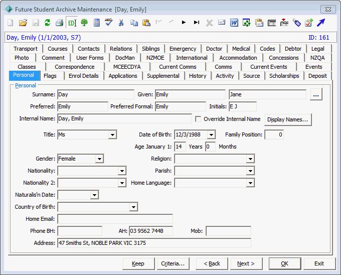This screenshot has width=341, height=275.
Task: Click the green tree toolbar icon
Action: pyautogui.click(x=84, y=23)
